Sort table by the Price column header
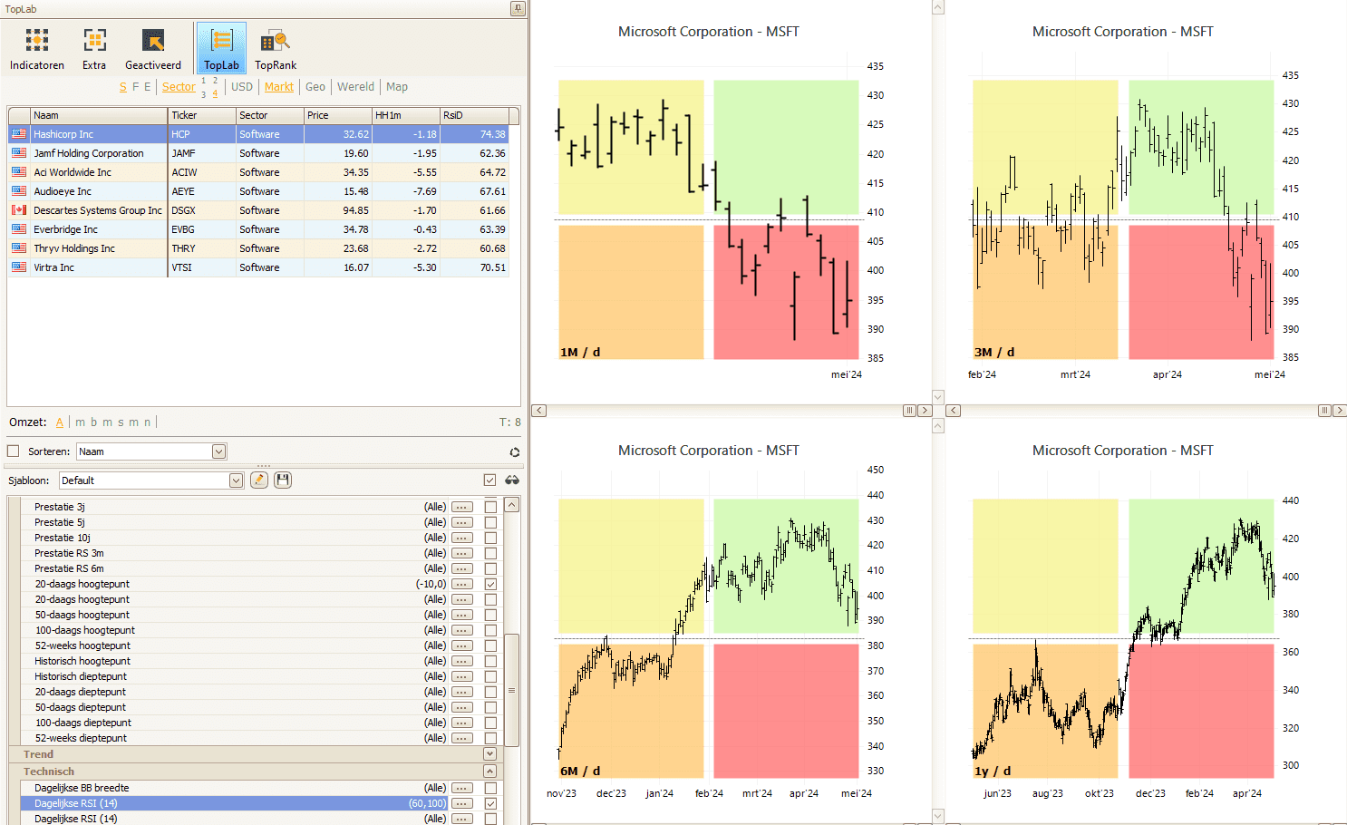Viewport: 1347px width, 825px height. (x=337, y=115)
